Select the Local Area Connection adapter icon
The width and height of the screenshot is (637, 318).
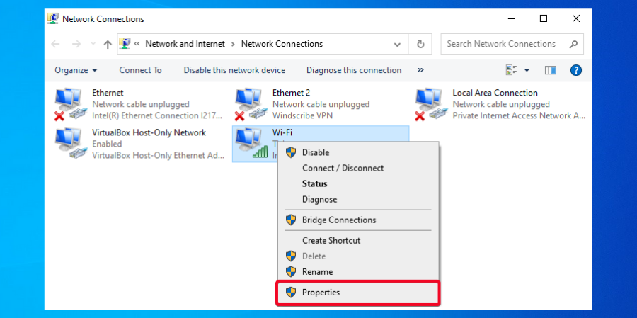click(432, 104)
